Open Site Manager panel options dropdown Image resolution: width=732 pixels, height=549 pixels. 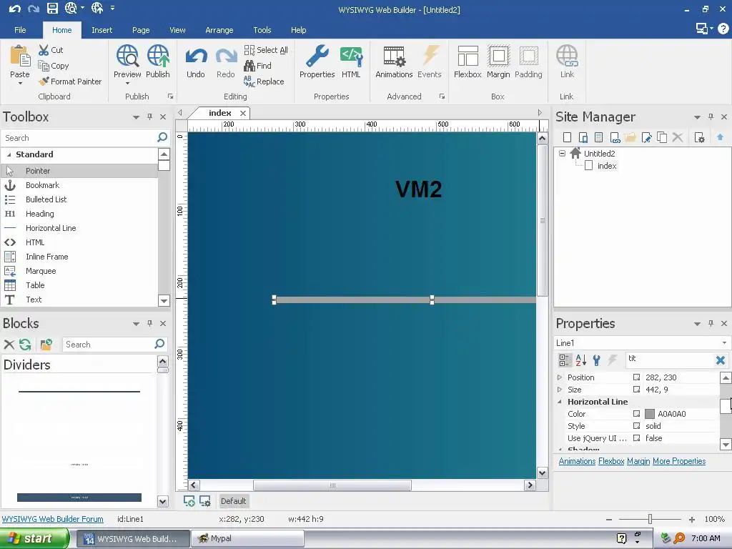(697, 117)
